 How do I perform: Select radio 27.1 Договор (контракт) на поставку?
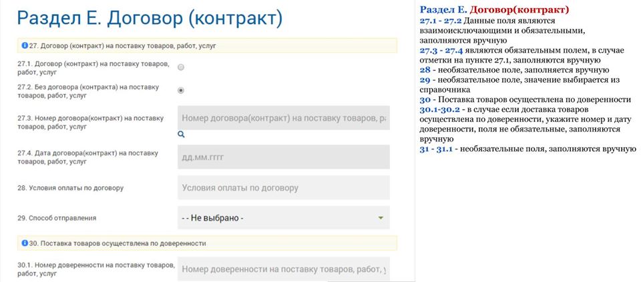click(181, 67)
